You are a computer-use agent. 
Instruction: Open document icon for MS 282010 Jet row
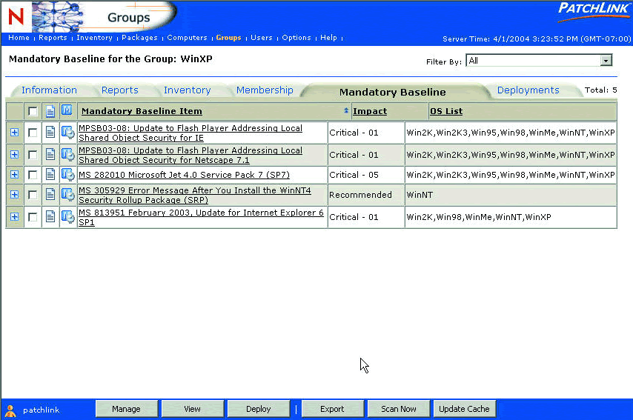pos(50,174)
